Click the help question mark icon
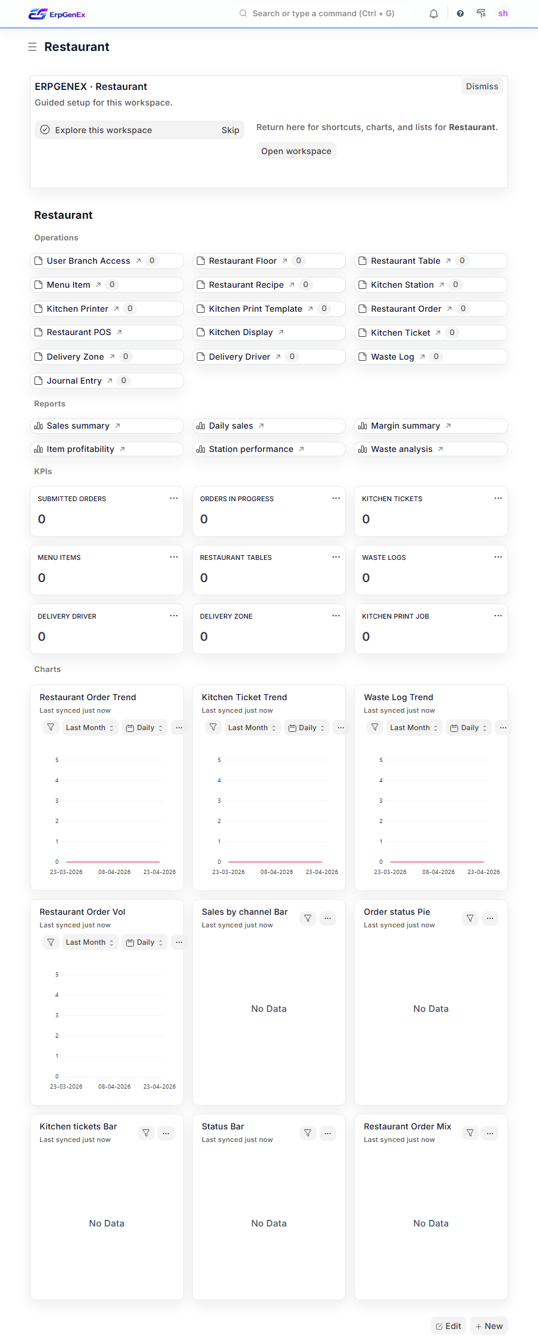Viewport: 538px width, 1338px height. pyautogui.click(x=460, y=14)
